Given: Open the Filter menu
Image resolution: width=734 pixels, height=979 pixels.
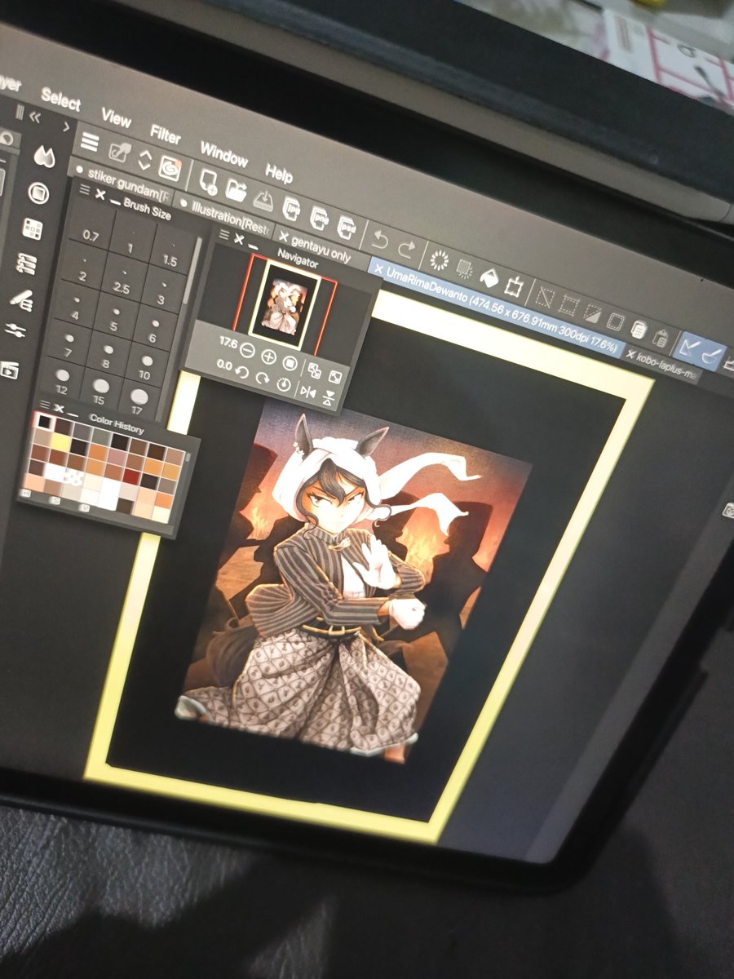Looking at the screenshot, I should click(166, 134).
